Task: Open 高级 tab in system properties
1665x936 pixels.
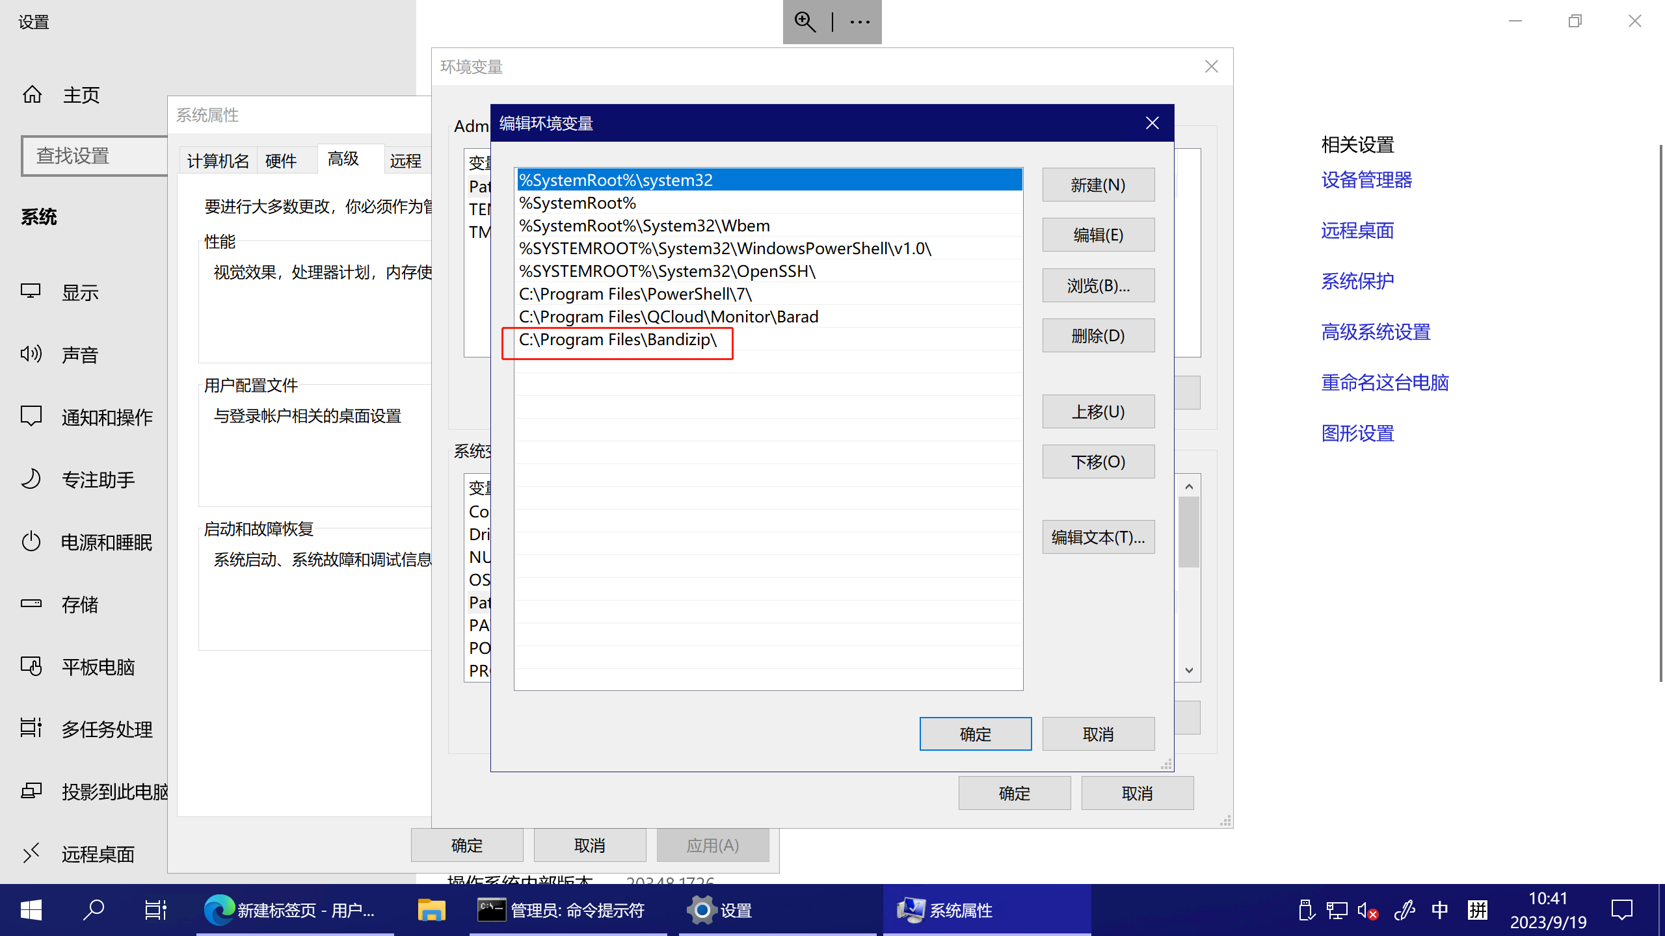Action: click(343, 159)
